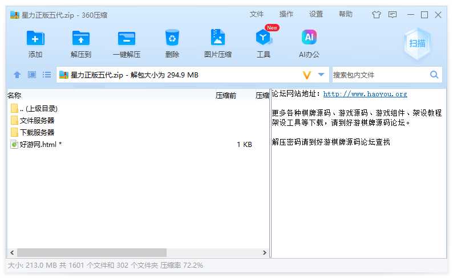453x278 pixels.
Task: Open the 图片压缩 image compression tool
Action: coord(218,38)
